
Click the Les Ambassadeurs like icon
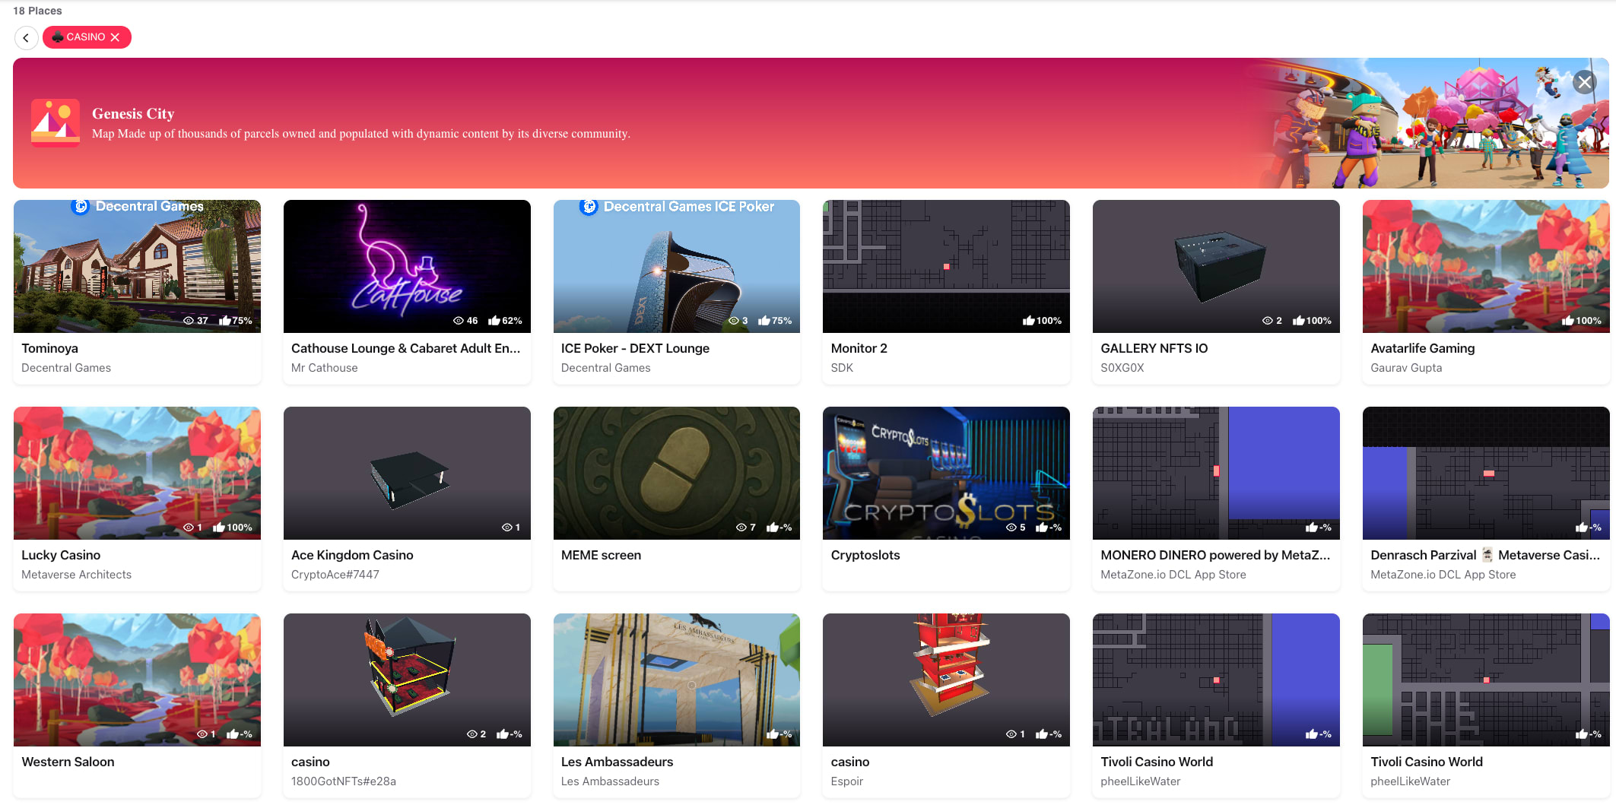[x=773, y=734]
